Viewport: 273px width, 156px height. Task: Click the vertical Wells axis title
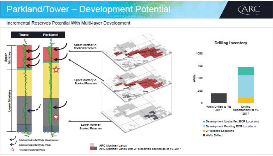[x=194, y=78]
